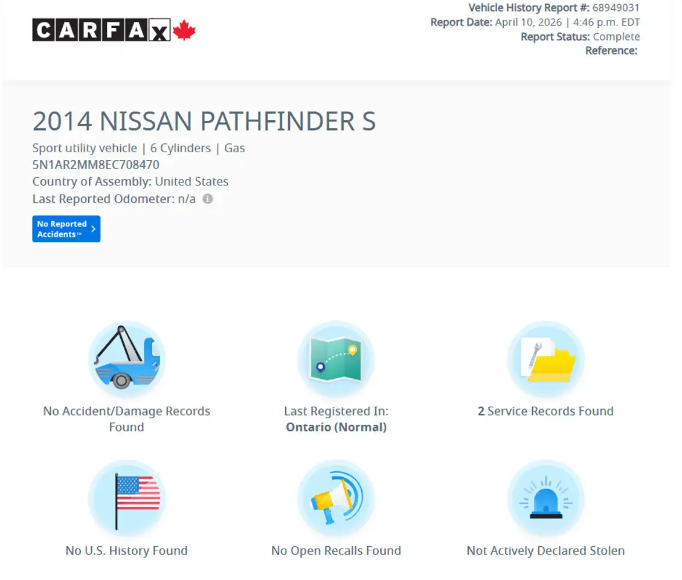Screen dimensions: 682x580
Task: Click the map registration icon
Action: click(x=336, y=359)
